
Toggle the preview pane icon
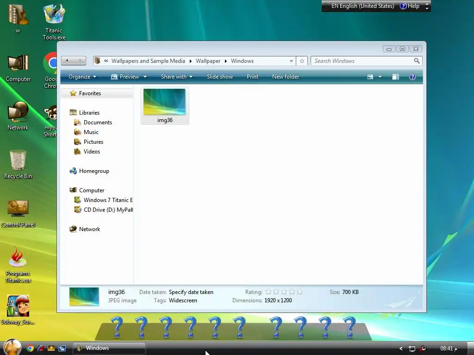395,77
